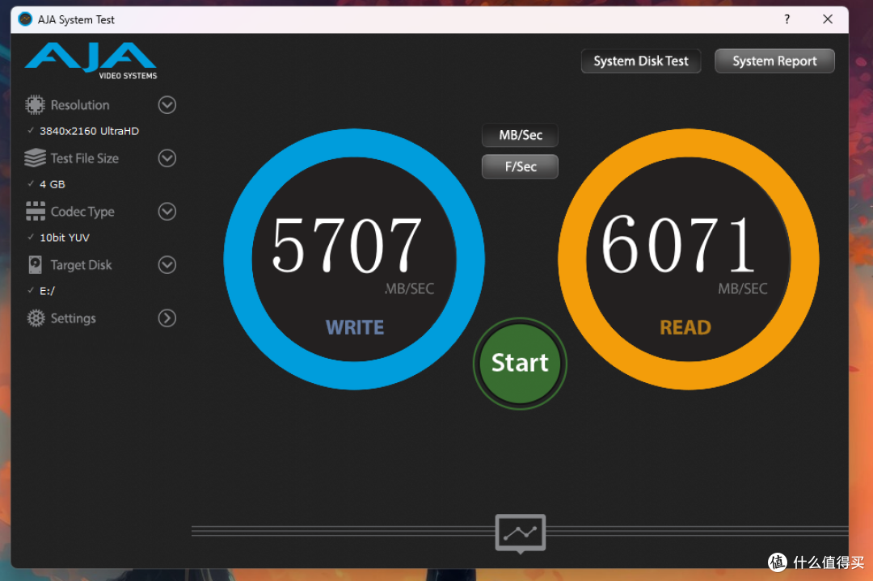
Task: Open the Codec Type dropdown chevron
Action: [x=167, y=212]
